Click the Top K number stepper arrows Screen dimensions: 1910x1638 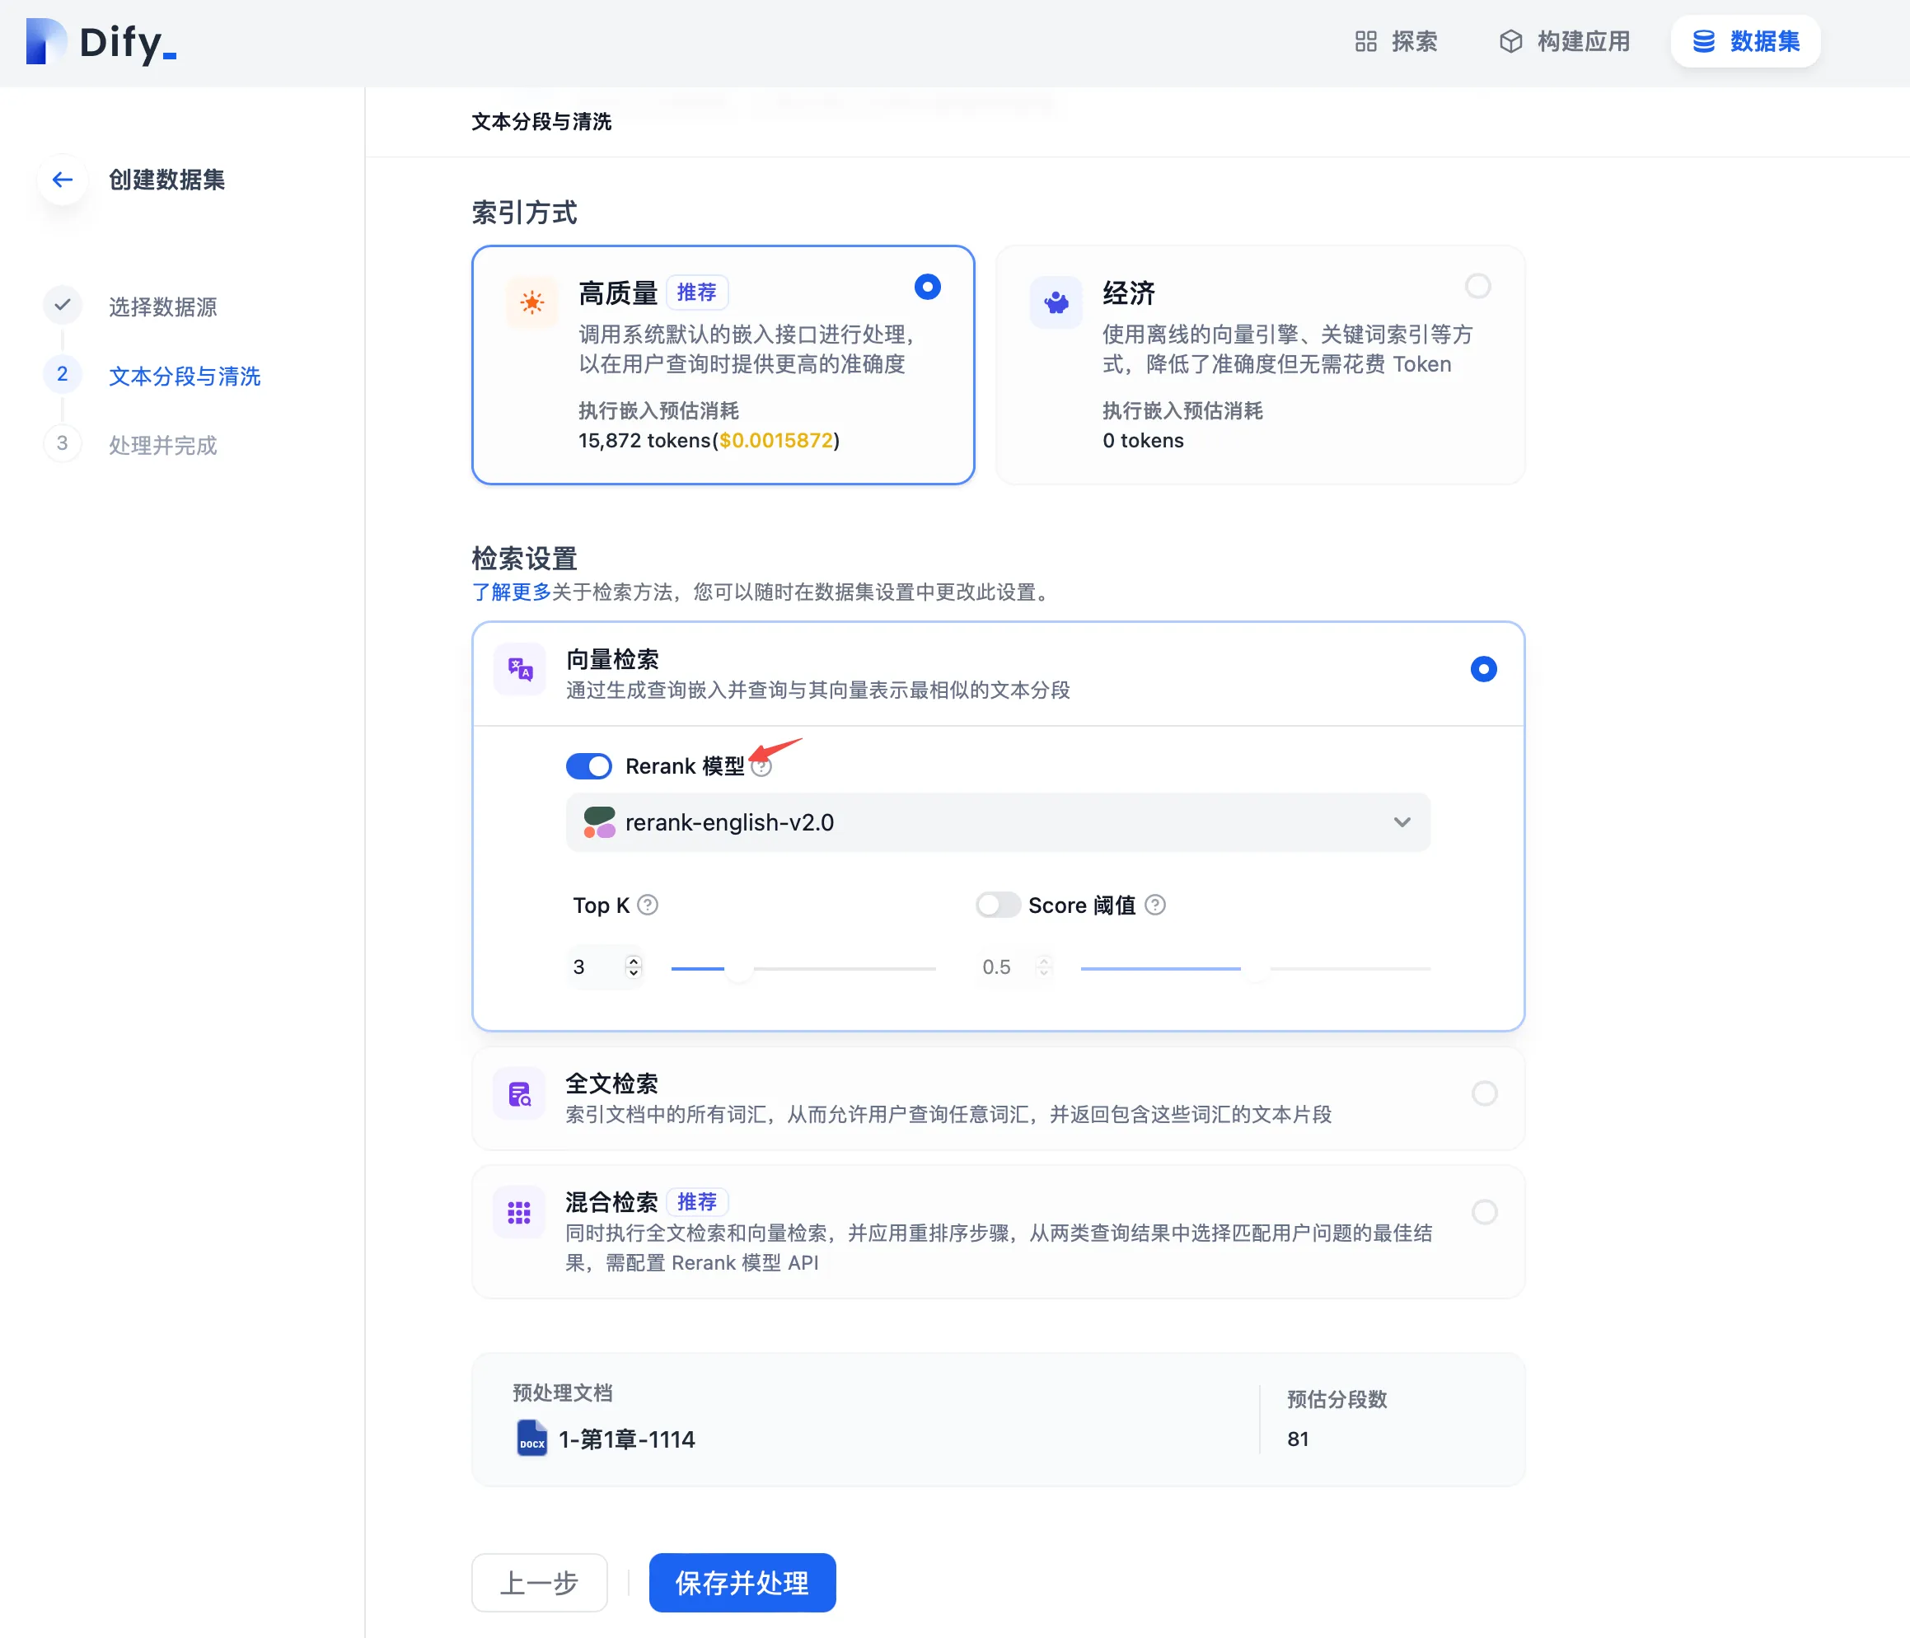click(634, 967)
